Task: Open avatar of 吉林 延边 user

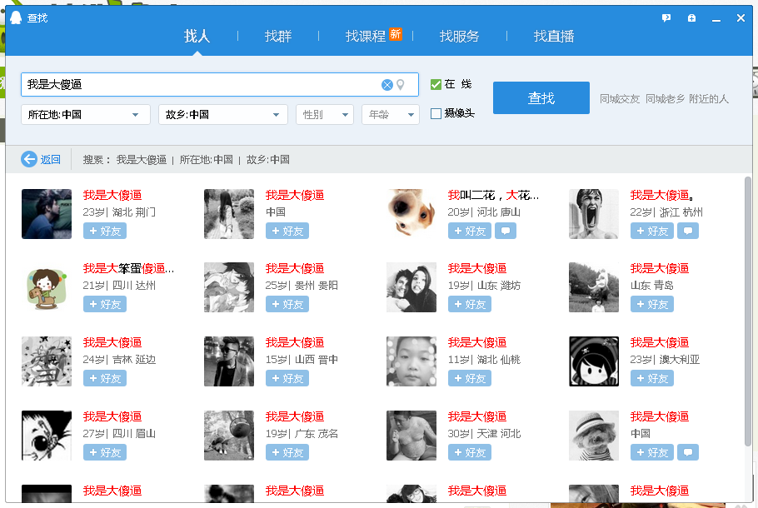Action: [47, 361]
